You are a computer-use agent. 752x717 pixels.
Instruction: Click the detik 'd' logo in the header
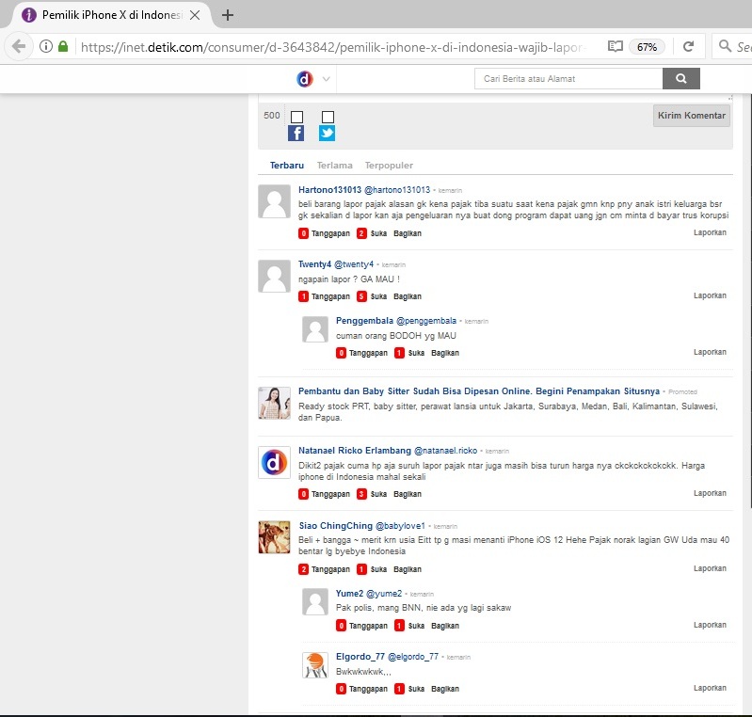(x=304, y=79)
